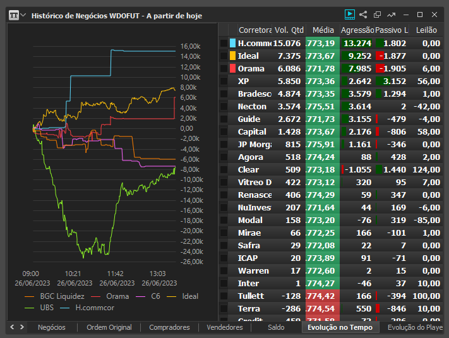449x338 pixels.
Task: Click the share icon in title bar
Action: (x=363, y=15)
